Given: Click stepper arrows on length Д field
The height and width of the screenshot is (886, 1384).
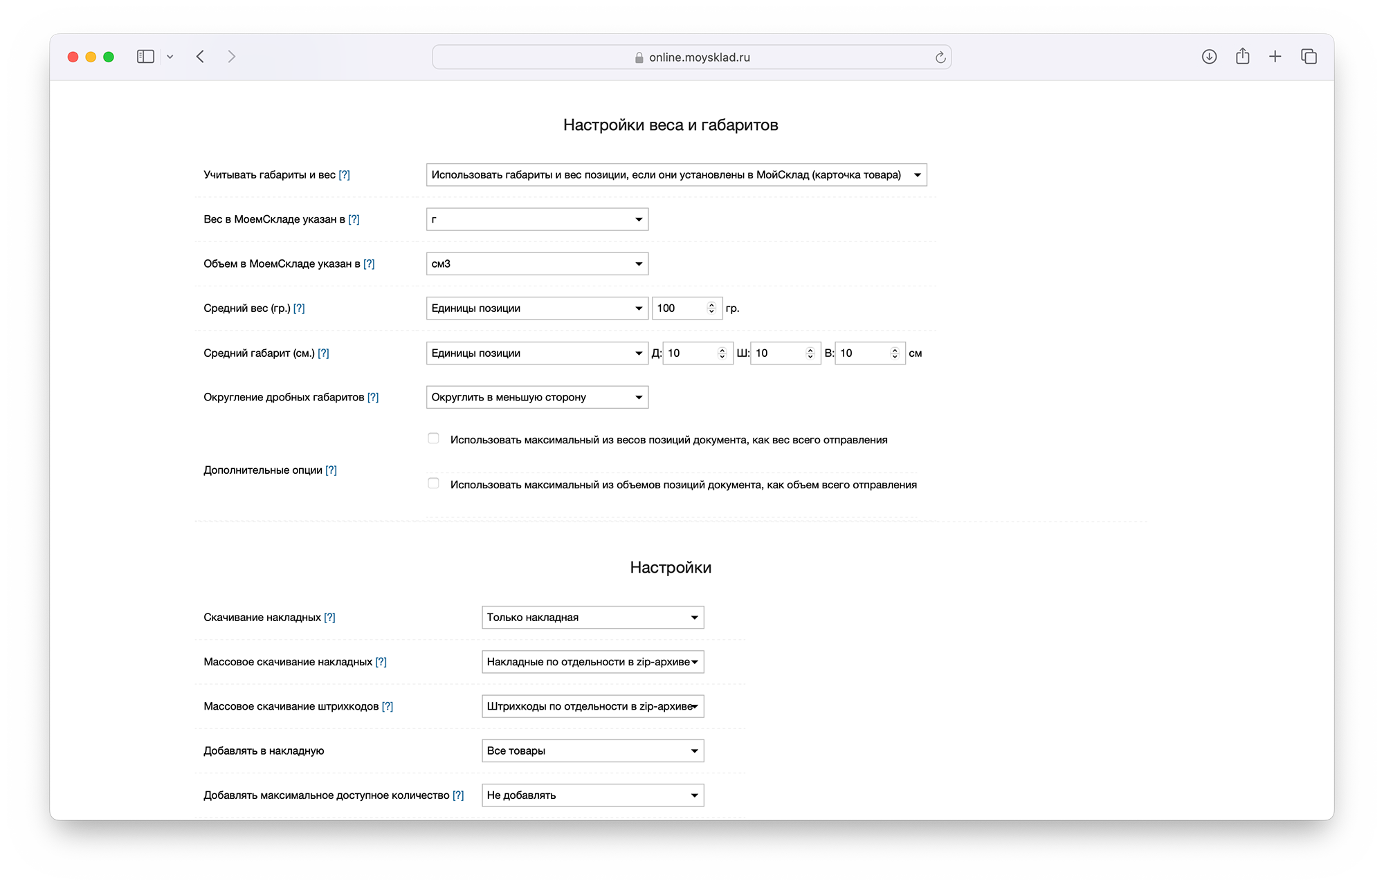Looking at the screenshot, I should (722, 353).
